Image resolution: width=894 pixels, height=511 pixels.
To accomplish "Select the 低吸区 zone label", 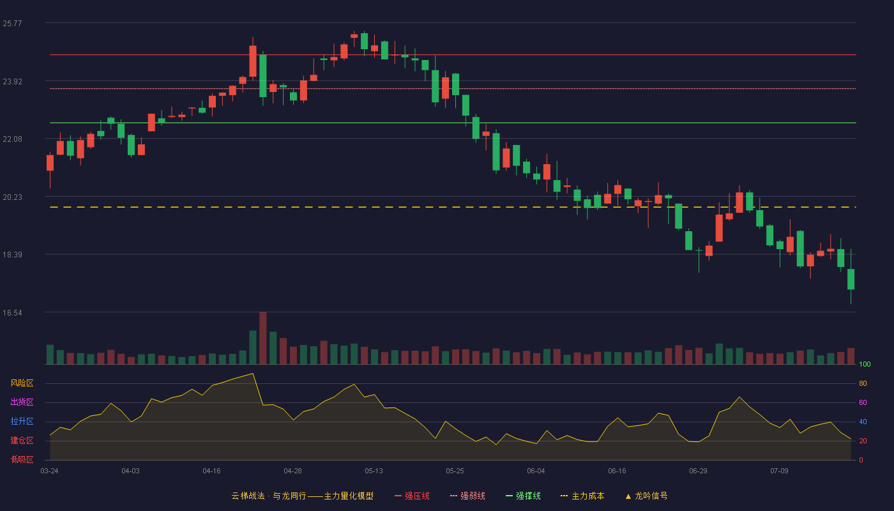I will coord(22,459).
